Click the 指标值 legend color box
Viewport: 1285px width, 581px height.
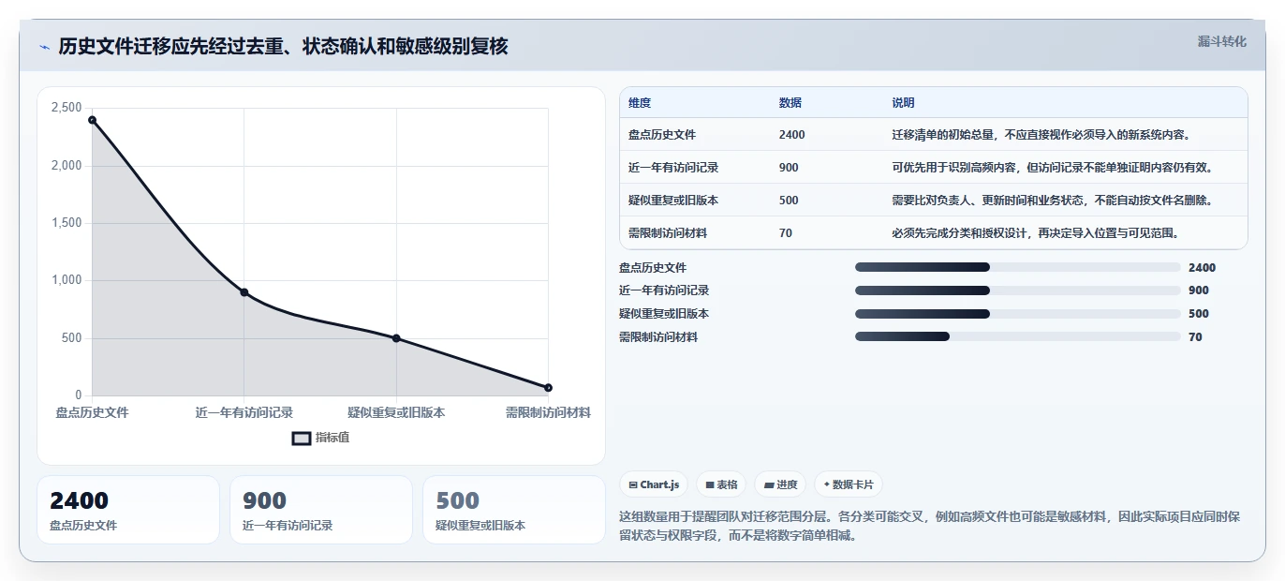(302, 438)
